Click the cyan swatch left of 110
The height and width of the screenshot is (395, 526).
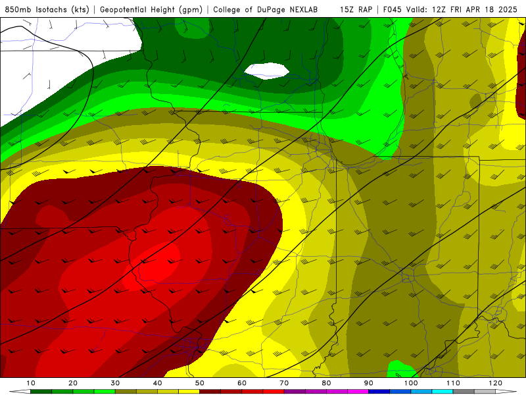(x=442, y=392)
